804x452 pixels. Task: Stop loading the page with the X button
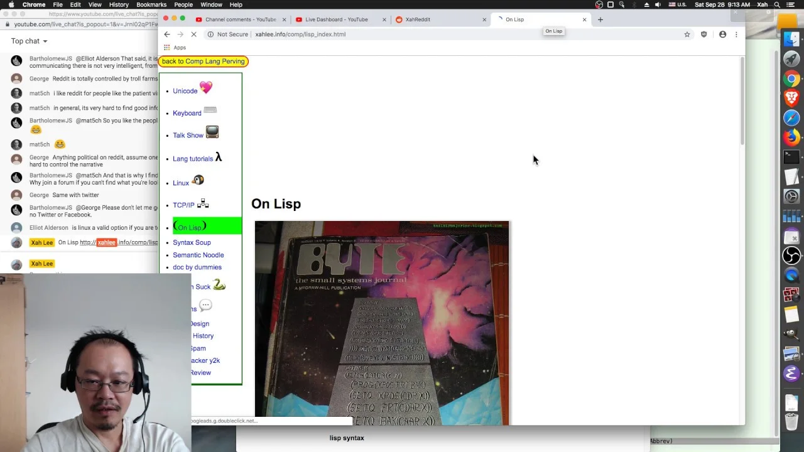(x=193, y=35)
